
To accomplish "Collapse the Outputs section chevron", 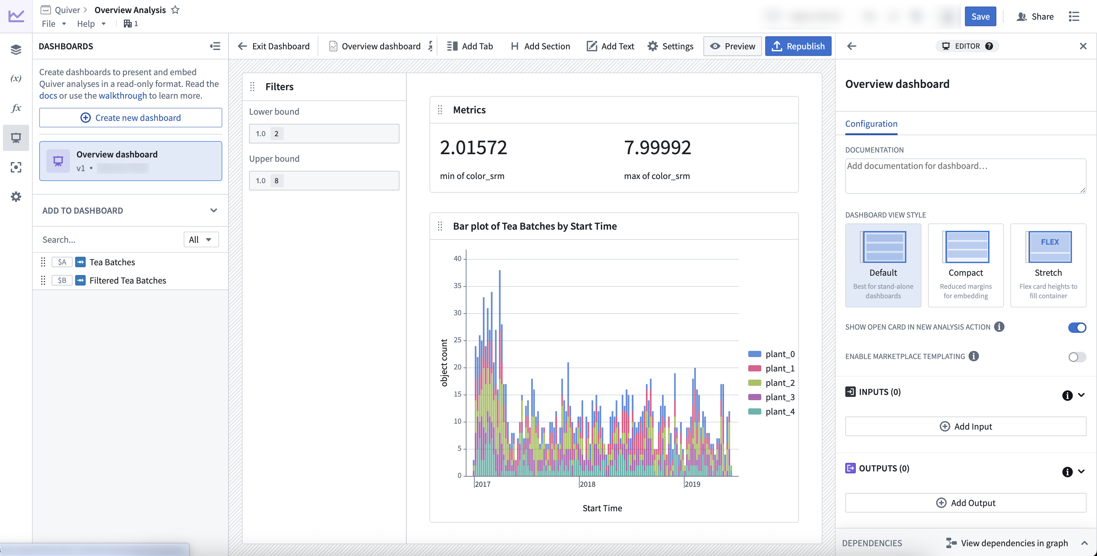I will 1081,472.
